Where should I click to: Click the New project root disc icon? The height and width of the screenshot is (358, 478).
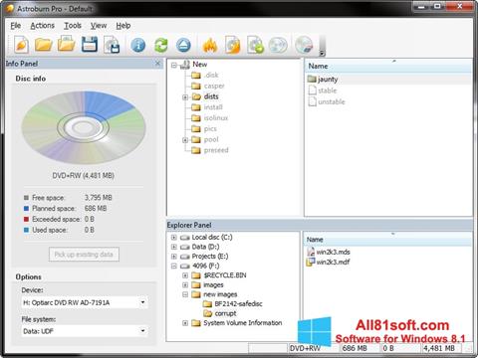pos(185,65)
